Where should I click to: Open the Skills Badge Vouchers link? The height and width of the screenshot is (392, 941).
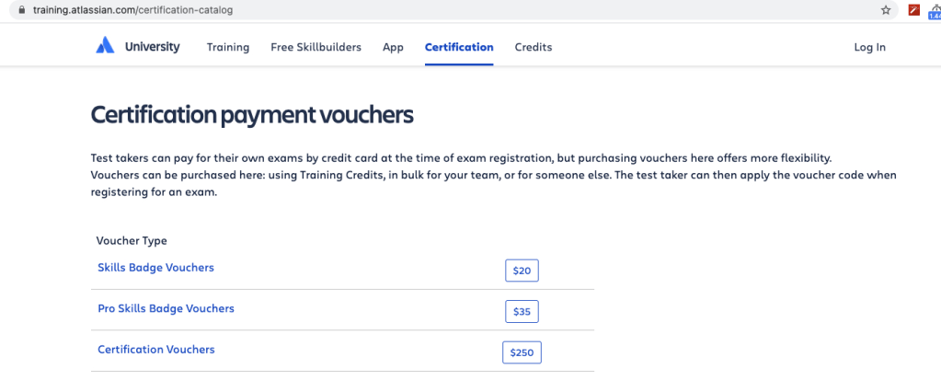155,268
